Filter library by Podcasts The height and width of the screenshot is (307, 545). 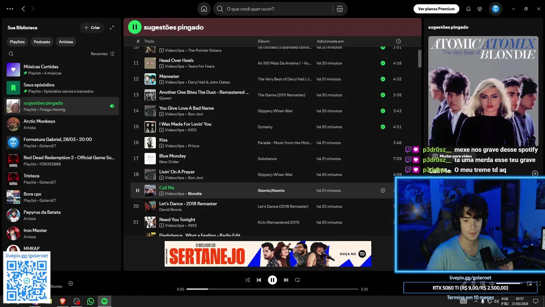pyautogui.click(x=42, y=42)
